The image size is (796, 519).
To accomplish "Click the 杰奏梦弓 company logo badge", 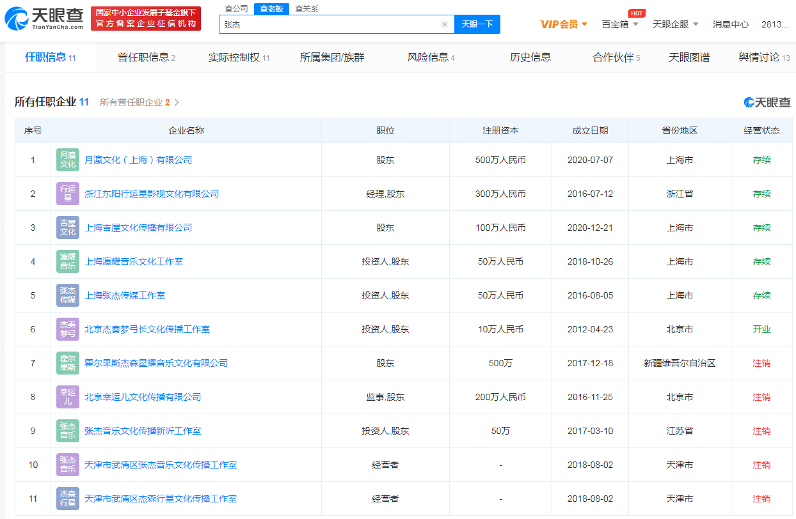I will tap(68, 329).
